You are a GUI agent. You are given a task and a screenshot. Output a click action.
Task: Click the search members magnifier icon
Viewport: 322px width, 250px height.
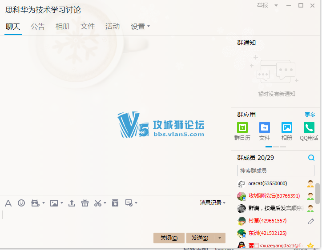(311, 158)
